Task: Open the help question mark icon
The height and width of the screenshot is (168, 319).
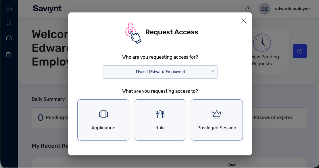Action: coord(248,9)
